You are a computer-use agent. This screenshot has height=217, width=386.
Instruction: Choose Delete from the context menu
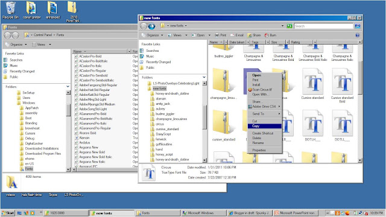click(265, 138)
